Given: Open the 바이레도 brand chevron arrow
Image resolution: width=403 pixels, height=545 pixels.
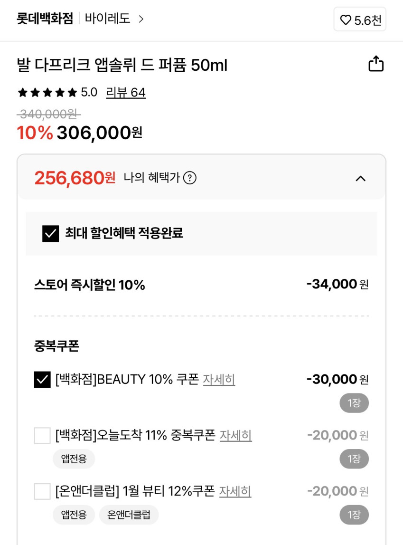Looking at the screenshot, I should [141, 19].
